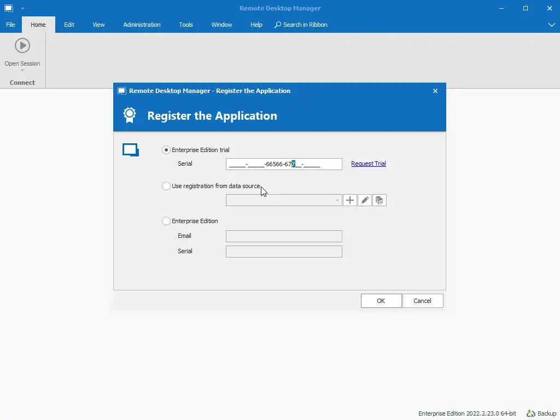Screen dimensions: 560x420
Task: Click the Open Session play icon
Action: [22, 46]
